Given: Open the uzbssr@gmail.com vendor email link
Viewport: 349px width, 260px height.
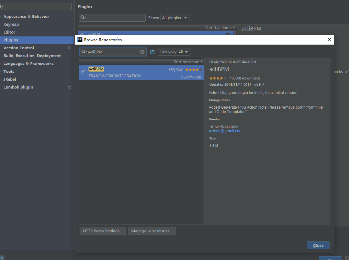Looking at the screenshot, I should pos(226,131).
